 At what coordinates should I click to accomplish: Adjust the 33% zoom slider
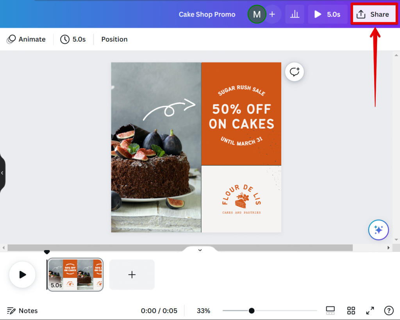[250, 311]
